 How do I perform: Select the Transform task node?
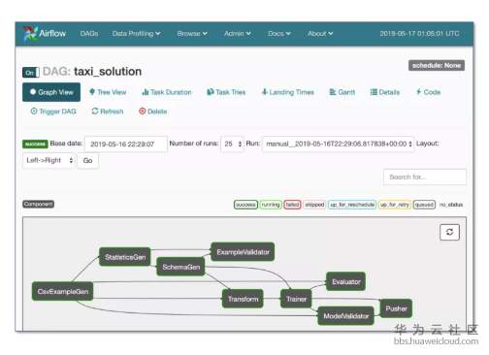243,299
